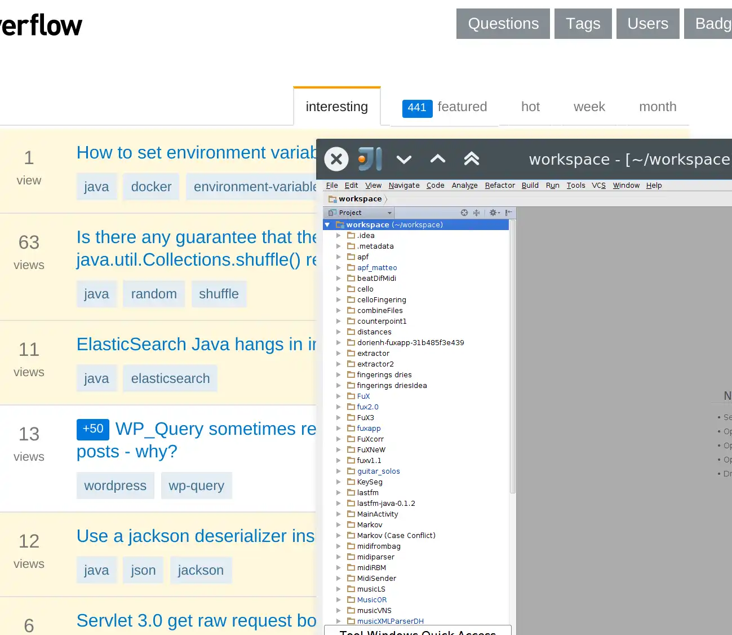Click the collapse all icon in Project panel
This screenshot has height=635, width=732.
tap(477, 213)
